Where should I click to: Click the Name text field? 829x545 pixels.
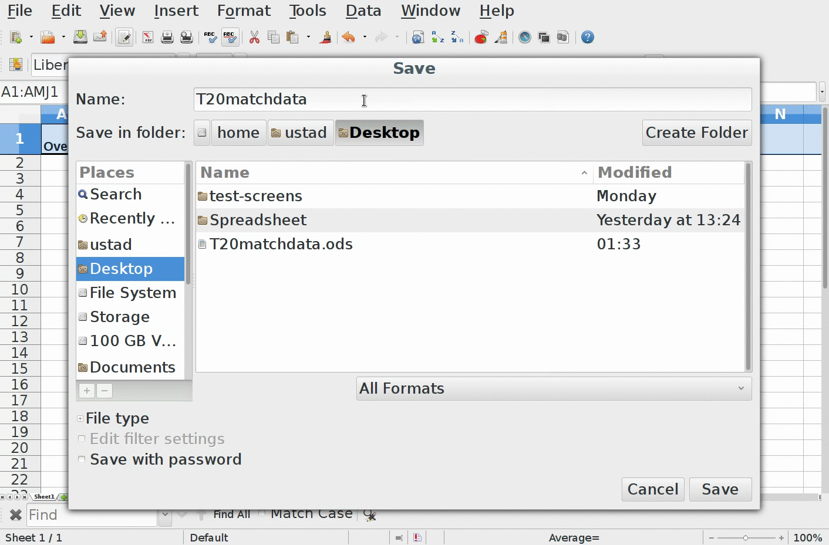(472, 99)
